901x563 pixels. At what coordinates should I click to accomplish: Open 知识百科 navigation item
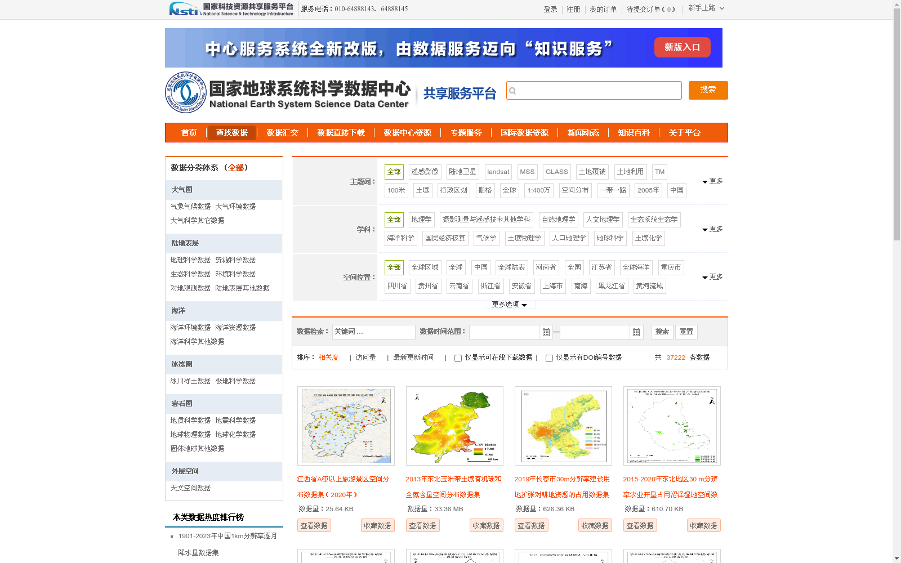point(634,133)
